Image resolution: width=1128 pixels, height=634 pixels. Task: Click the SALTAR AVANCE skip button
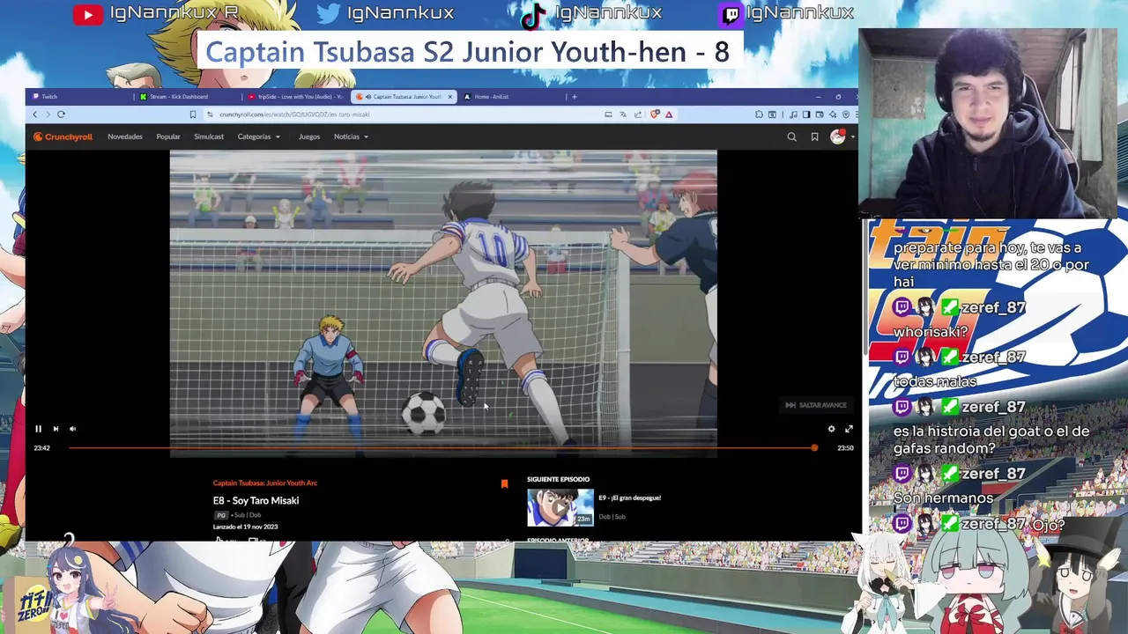click(816, 405)
